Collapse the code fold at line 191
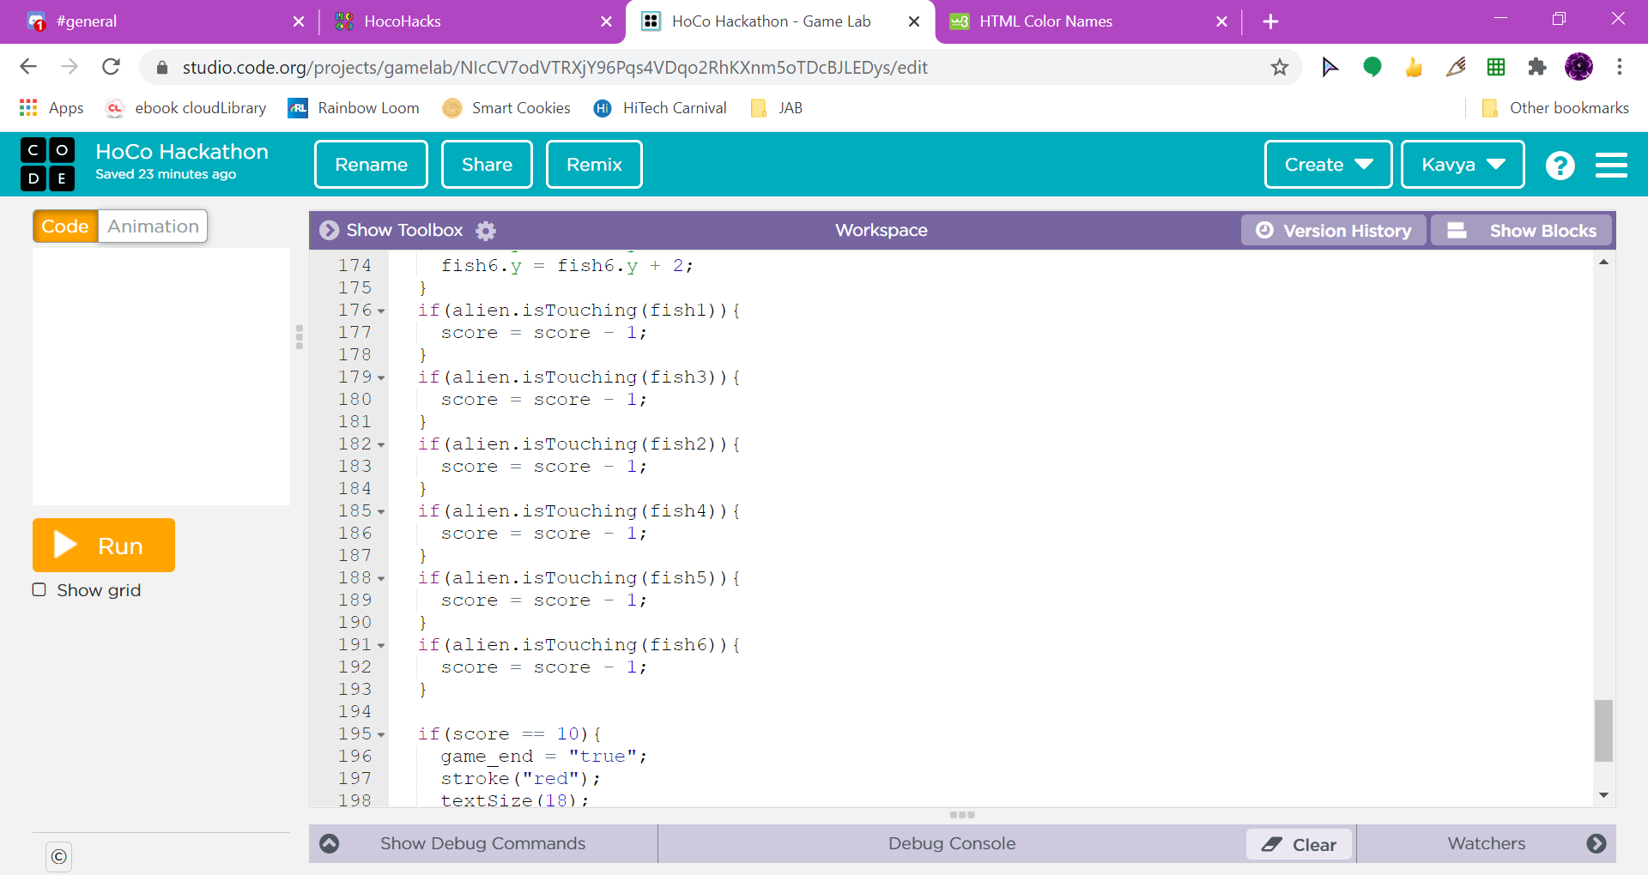Image resolution: width=1648 pixels, height=875 pixels. (381, 646)
